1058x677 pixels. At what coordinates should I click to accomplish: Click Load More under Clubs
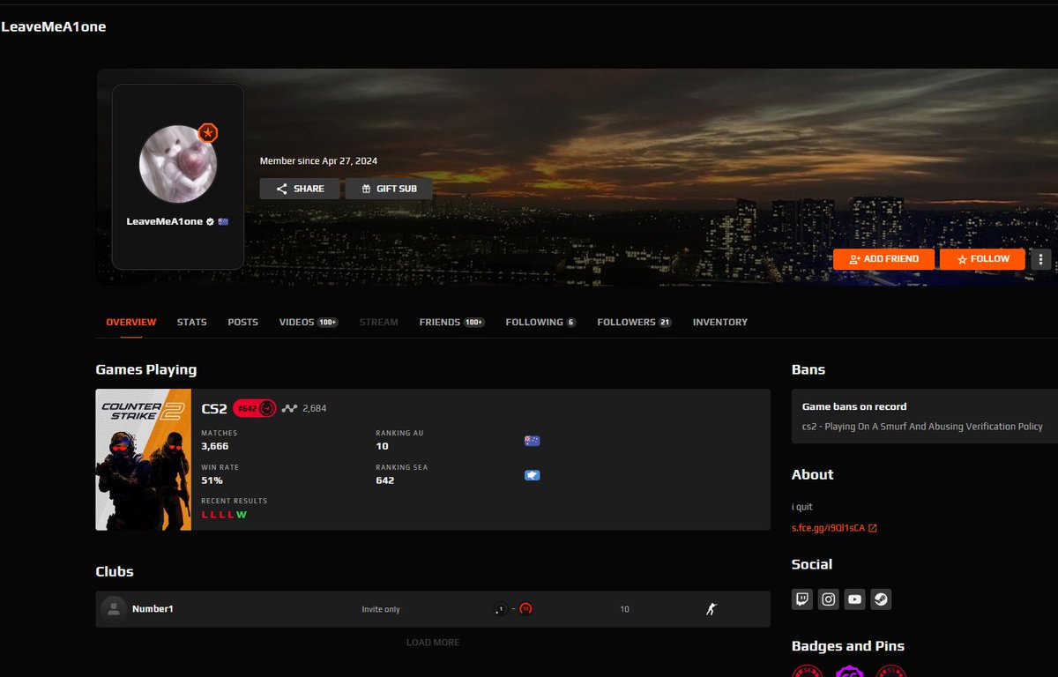433,643
